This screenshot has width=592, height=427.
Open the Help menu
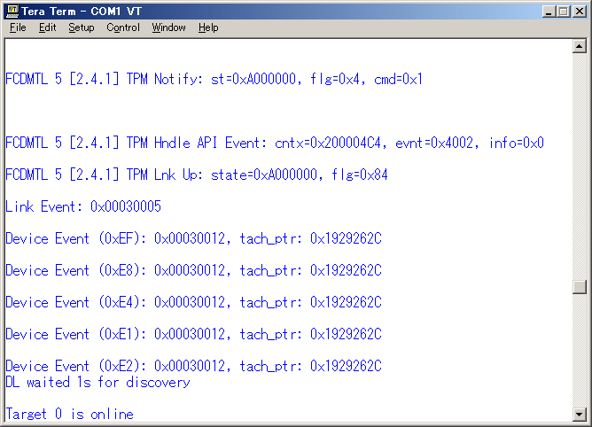click(x=208, y=27)
